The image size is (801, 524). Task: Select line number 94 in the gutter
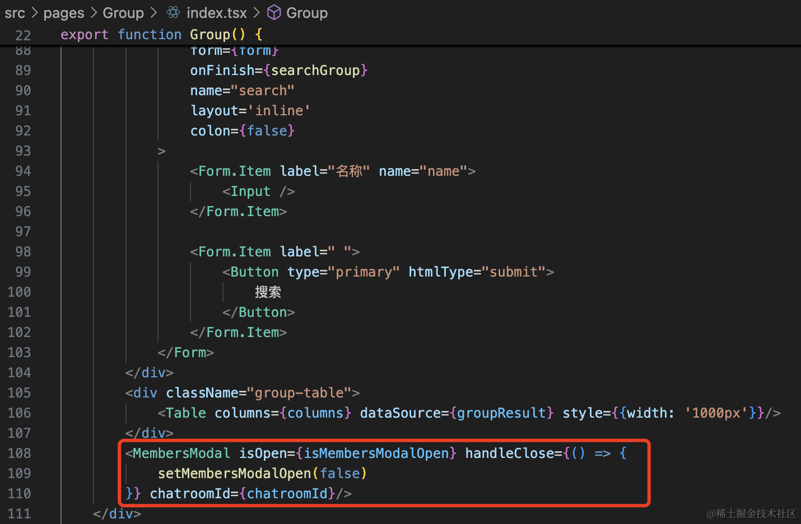[23, 171]
